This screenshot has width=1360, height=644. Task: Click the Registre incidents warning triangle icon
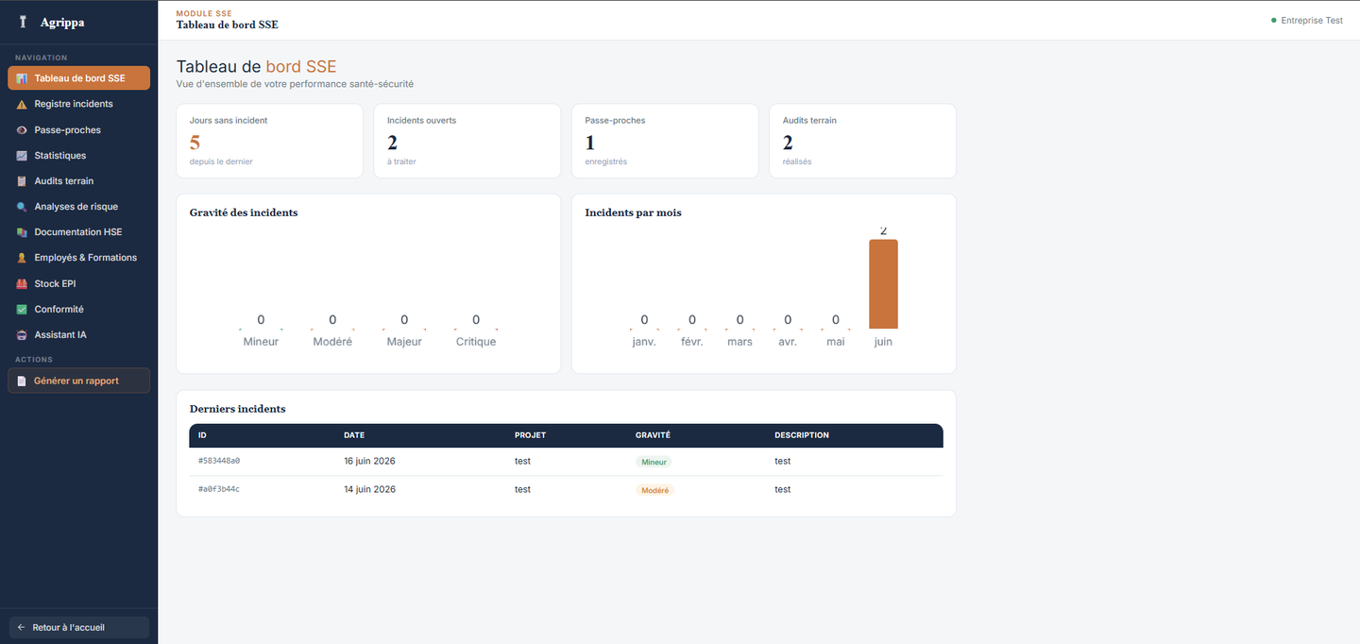22,104
